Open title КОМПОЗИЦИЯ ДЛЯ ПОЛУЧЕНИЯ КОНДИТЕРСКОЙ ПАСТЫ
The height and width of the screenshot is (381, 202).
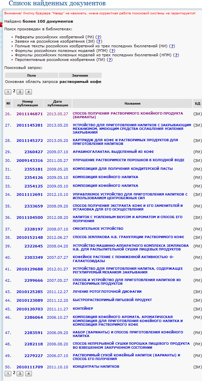click(123, 169)
